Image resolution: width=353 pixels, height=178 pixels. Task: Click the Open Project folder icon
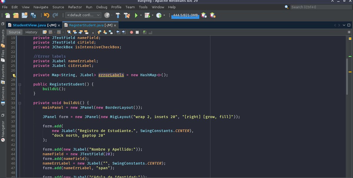coord(24,15)
